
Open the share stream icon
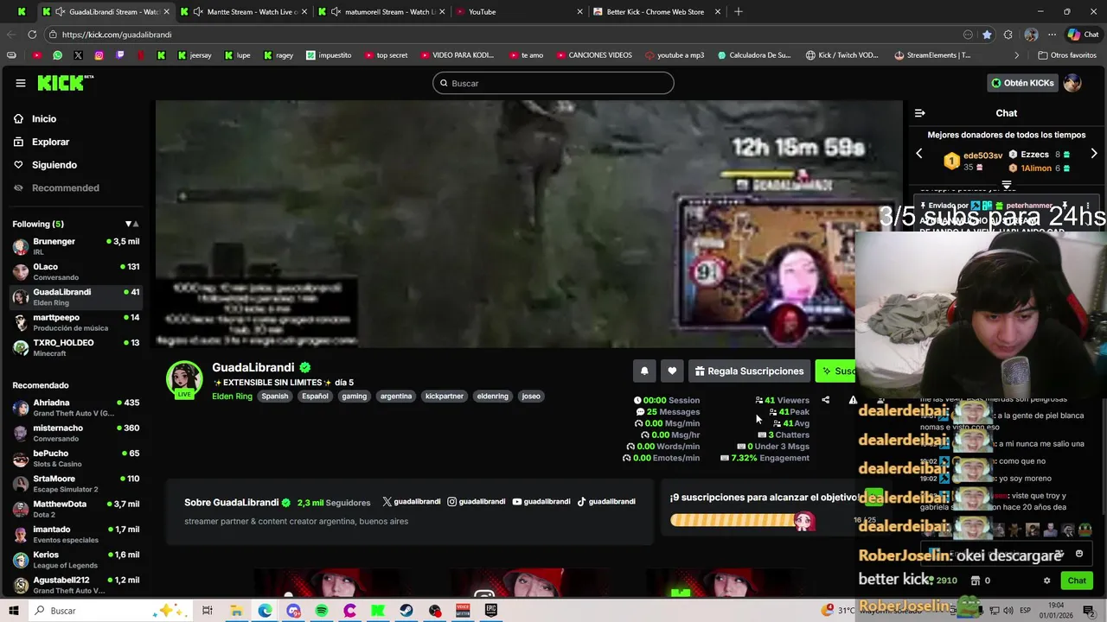click(825, 400)
